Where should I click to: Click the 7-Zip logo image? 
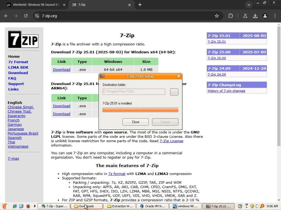click(23, 39)
